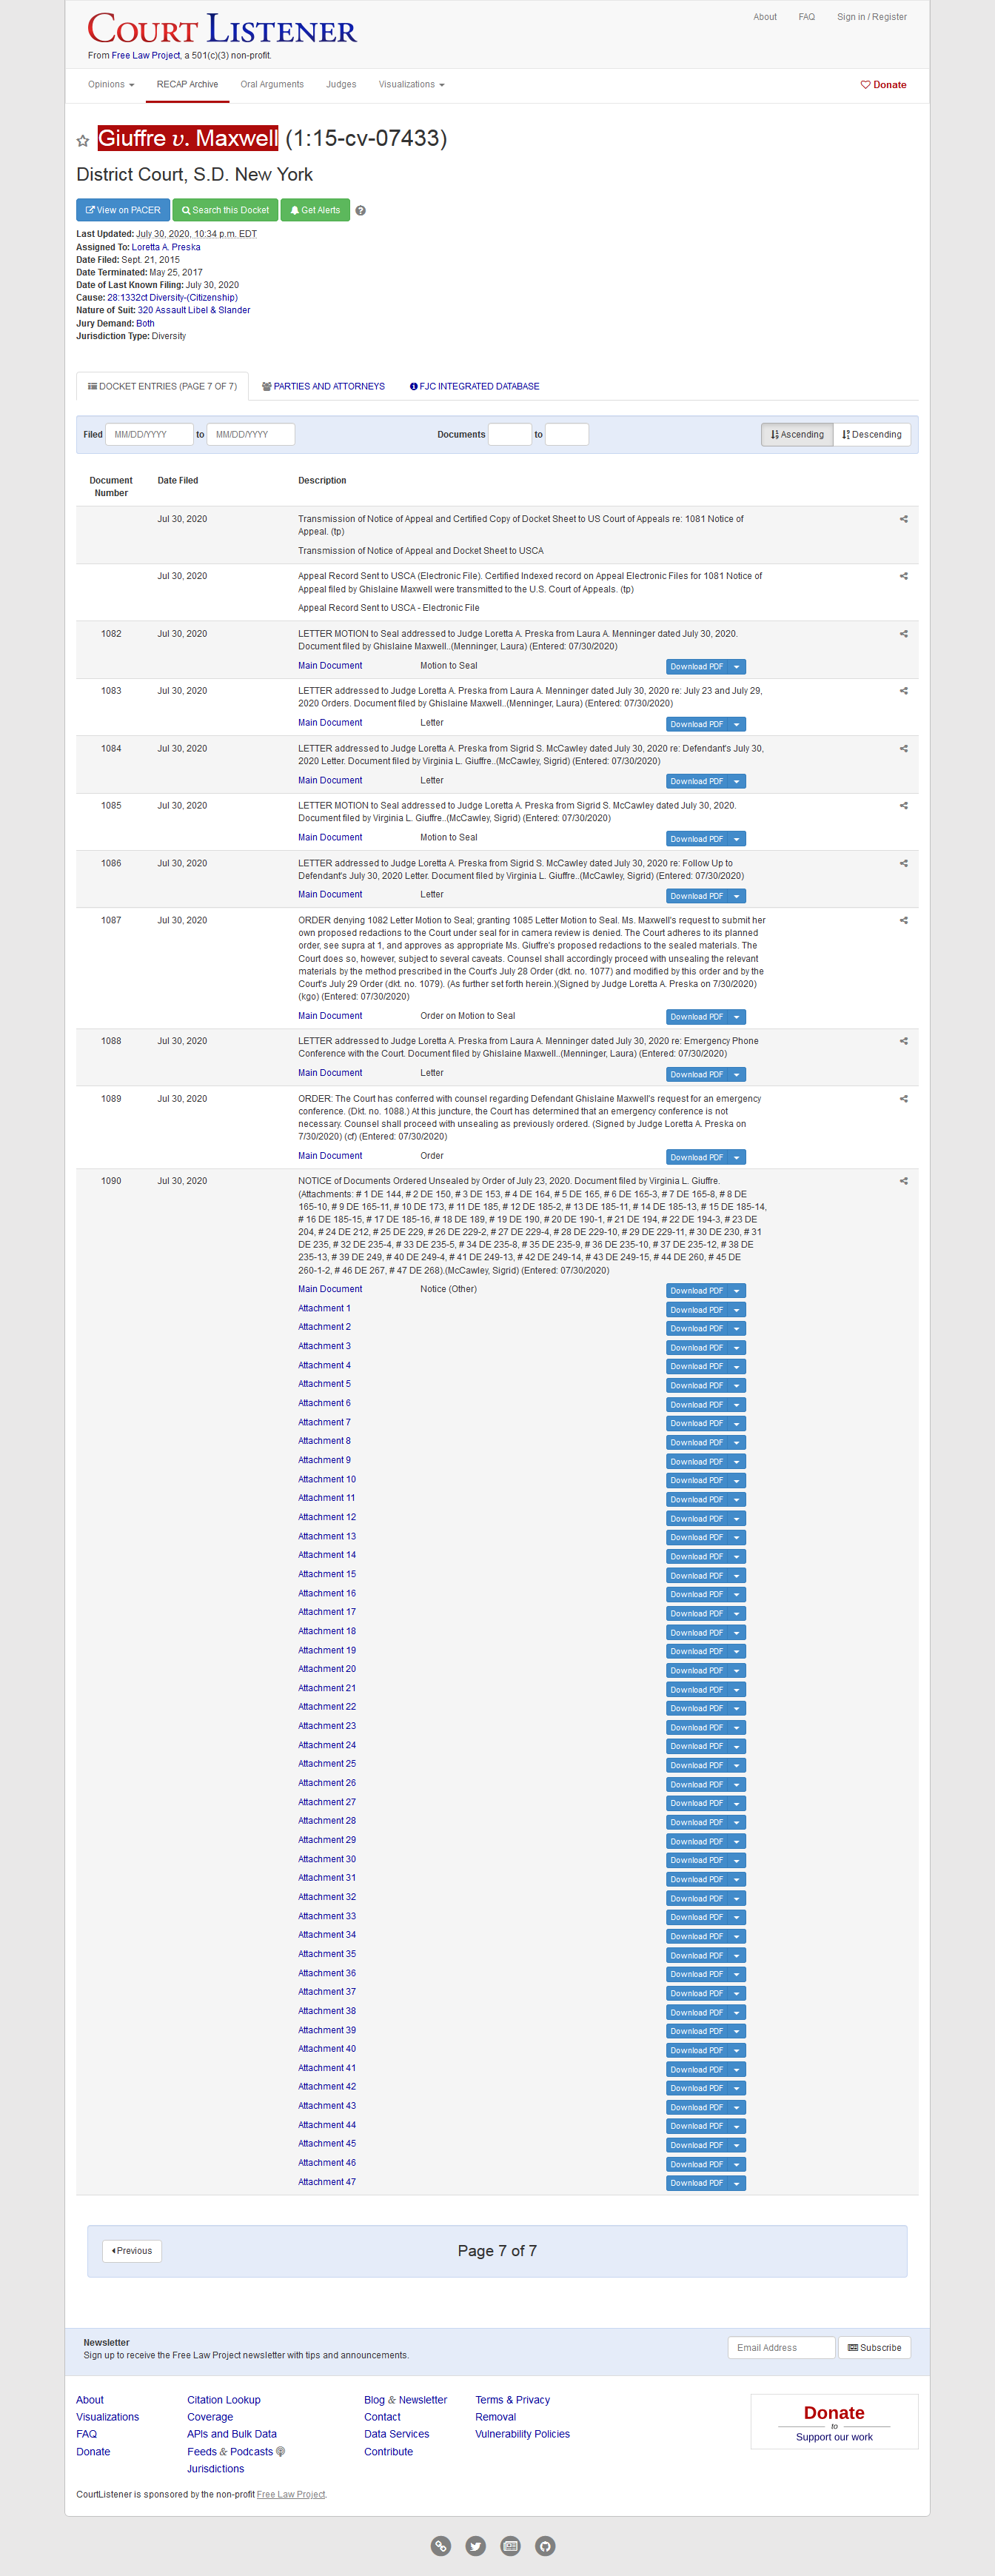
Task: Download PDF for Attachment 10
Action: click(697, 1480)
